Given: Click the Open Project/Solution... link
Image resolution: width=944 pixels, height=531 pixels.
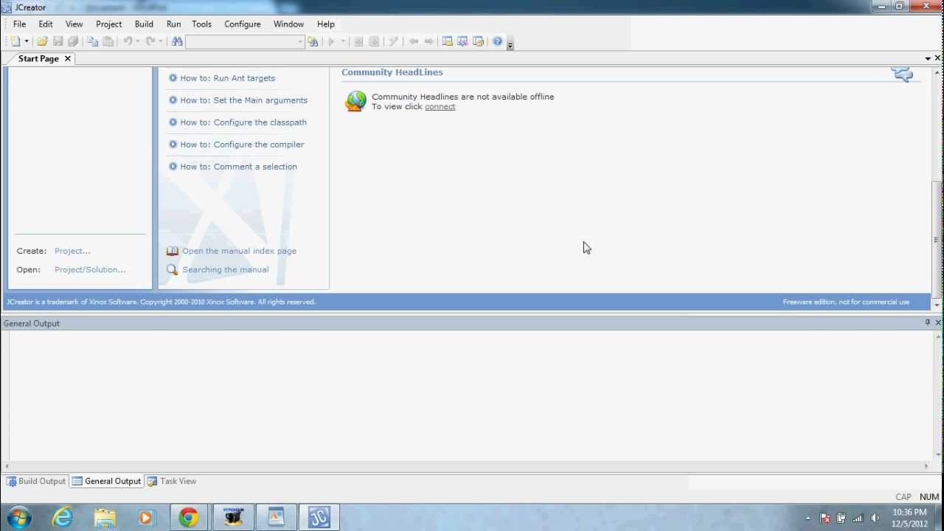Looking at the screenshot, I should [90, 270].
